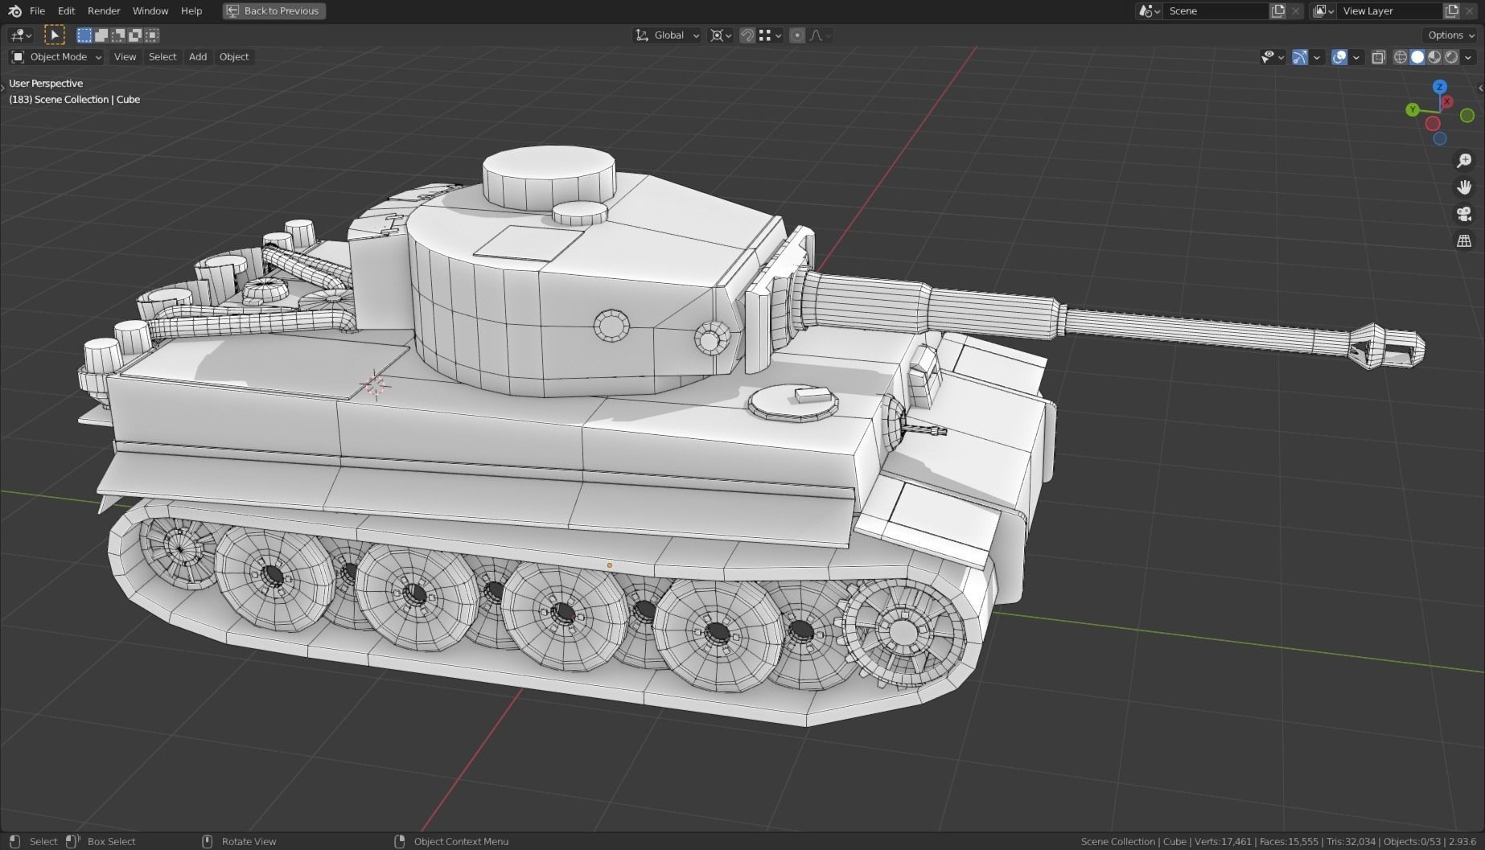
Task: Remove the View Layer with X icon
Action: coord(1471,10)
